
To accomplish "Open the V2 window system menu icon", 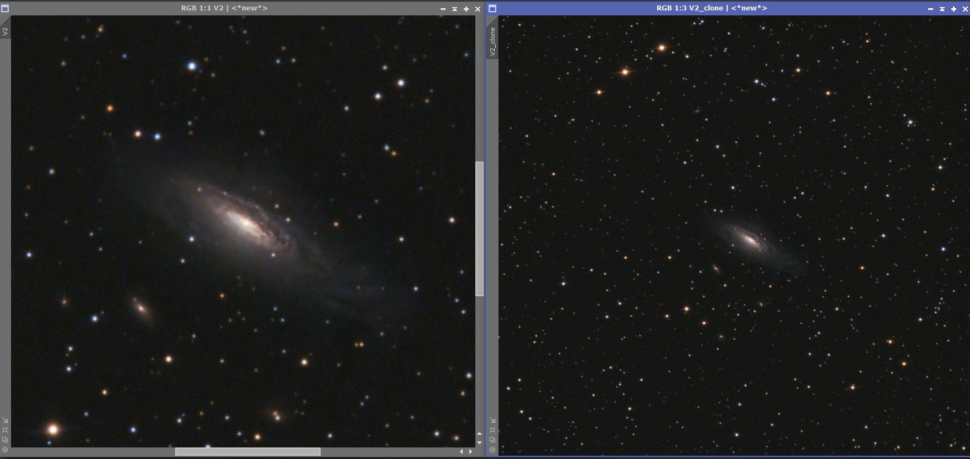I will 5,8.
